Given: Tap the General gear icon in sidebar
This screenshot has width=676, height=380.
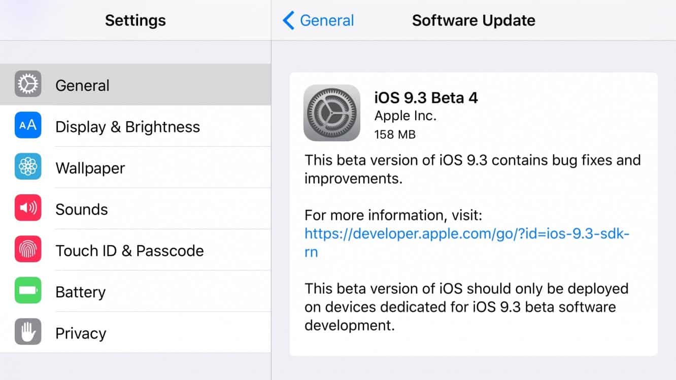Looking at the screenshot, I should (28, 84).
